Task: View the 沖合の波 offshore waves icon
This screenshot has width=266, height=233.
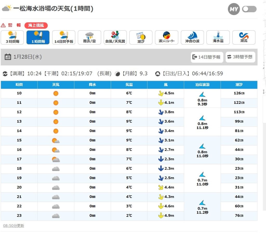Action: [192, 37]
